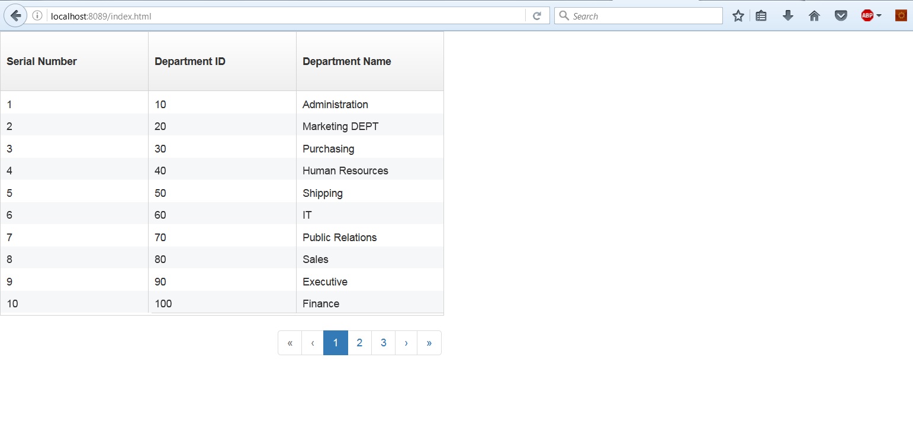Reload the index.html page

pyautogui.click(x=536, y=15)
